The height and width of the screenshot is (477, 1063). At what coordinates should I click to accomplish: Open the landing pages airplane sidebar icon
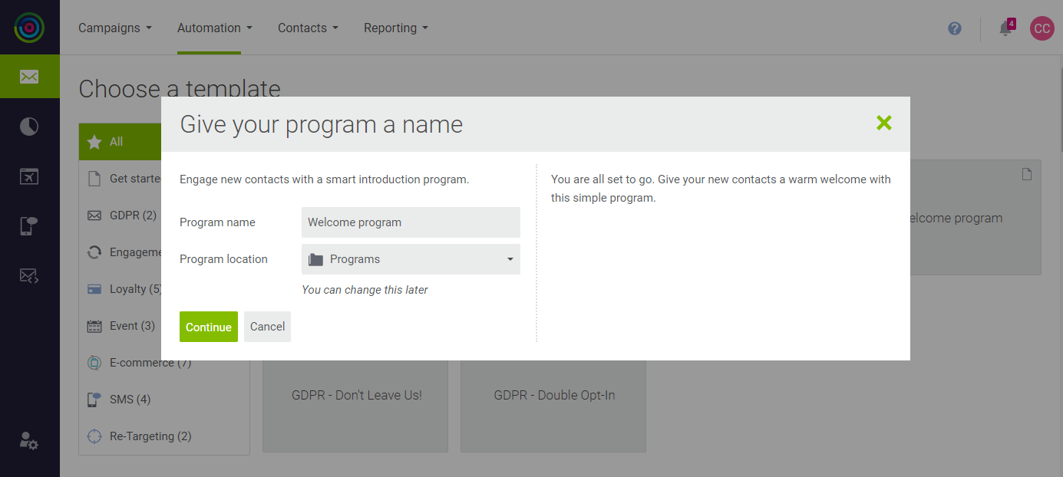click(29, 176)
